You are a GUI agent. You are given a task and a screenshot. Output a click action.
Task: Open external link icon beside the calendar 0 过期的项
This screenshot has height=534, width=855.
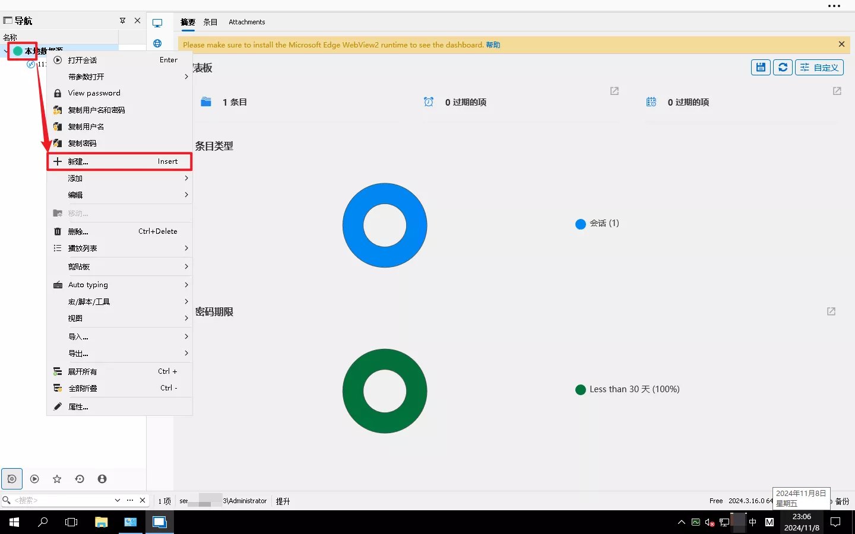click(x=837, y=91)
